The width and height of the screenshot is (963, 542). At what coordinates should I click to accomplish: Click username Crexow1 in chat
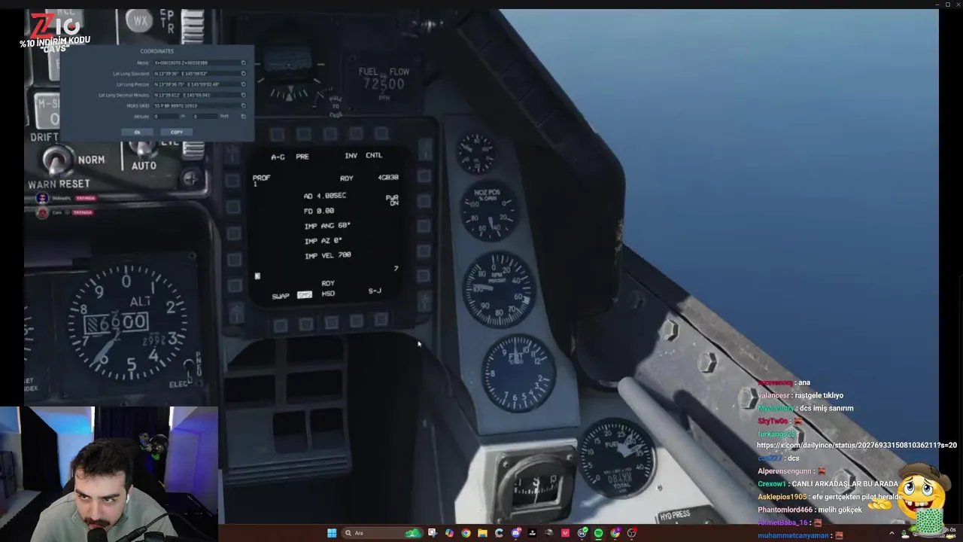[x=772, y=484]
